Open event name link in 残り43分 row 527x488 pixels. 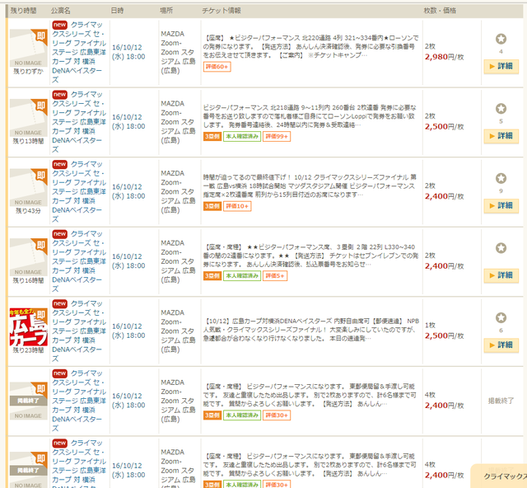coord(79,191)
